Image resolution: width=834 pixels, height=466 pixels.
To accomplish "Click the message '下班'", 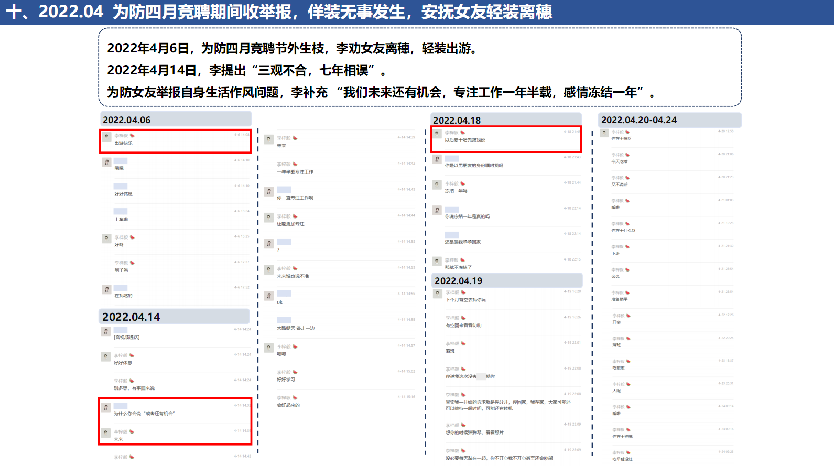I will point(615,254).
